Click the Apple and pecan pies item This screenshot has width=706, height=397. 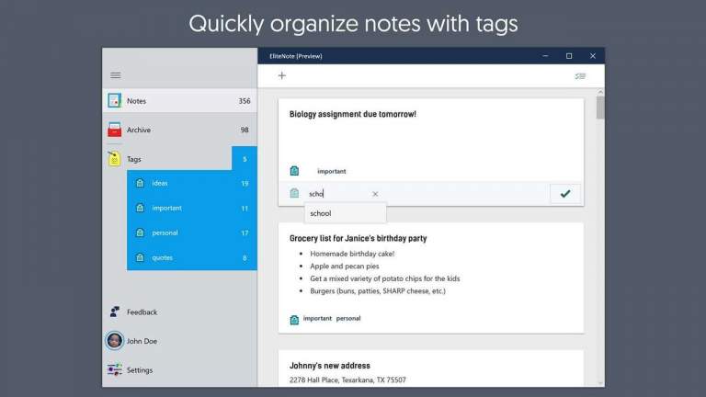[x=345, y=266]
